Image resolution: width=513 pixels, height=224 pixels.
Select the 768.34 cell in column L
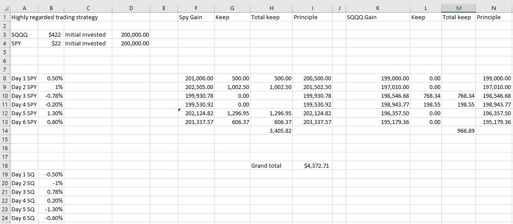tap(425, 96)
